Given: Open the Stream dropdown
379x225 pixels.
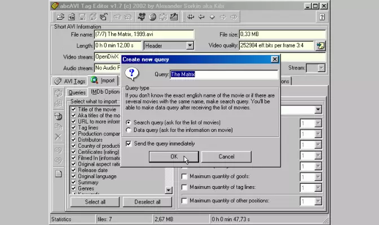Looking at the screenshot, I should 321,68.
